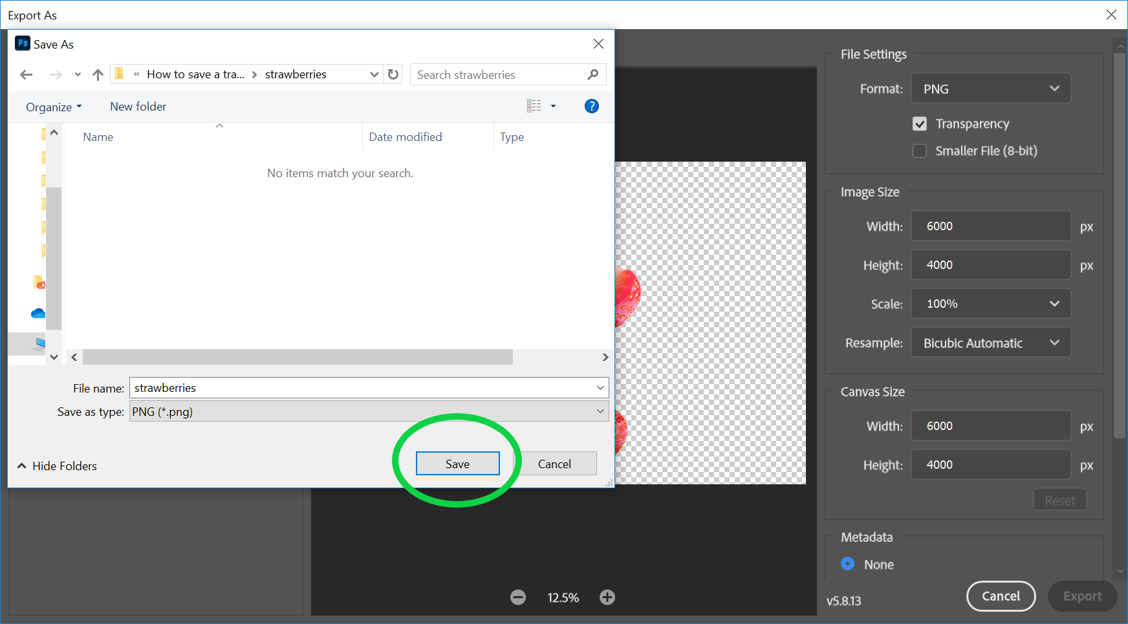Open the Organize menu
1128x624 pixels.
[54, 107]
